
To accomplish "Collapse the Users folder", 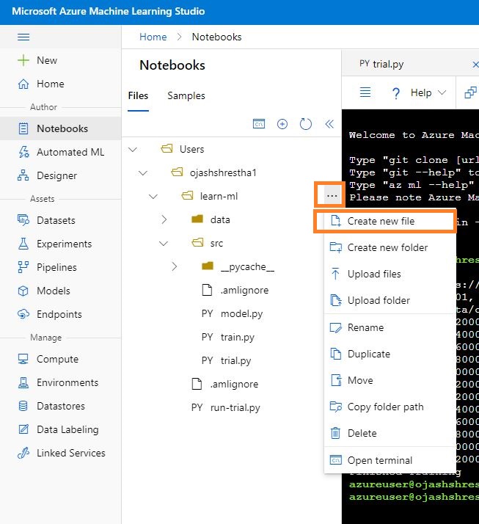I will point(133,150).
